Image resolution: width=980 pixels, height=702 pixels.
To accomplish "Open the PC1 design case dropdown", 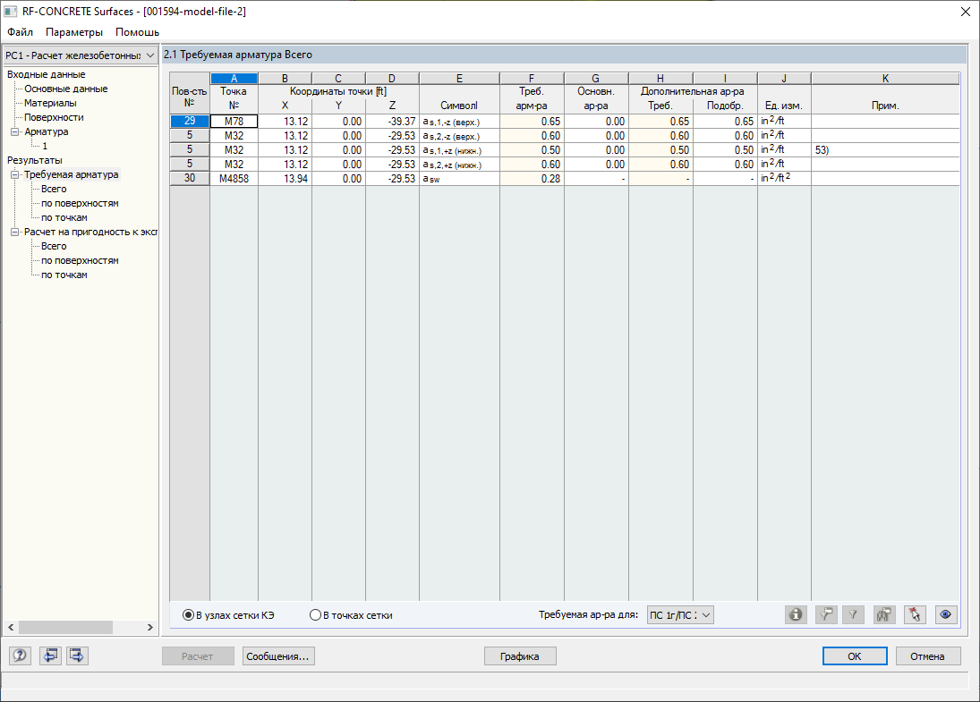I will [80, 55].
